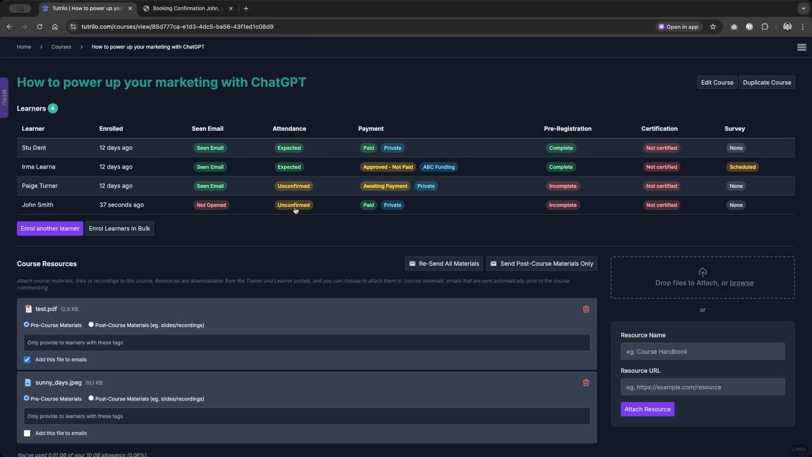Click the tags field under test.pdf

pyautogui.click(x=307, y=342)
